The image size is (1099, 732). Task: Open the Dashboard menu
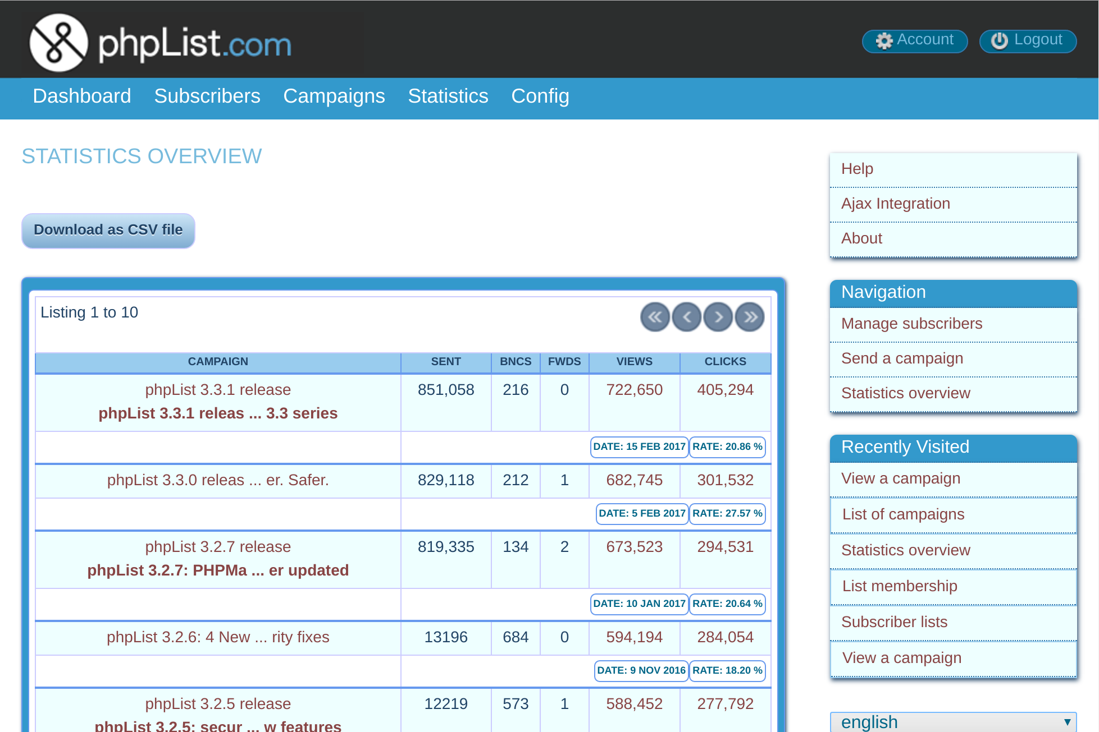(82, 96)
